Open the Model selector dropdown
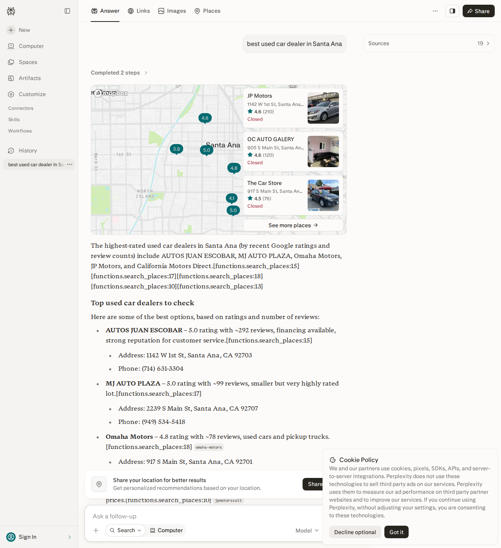501x548 pixels. pos(307,531)
